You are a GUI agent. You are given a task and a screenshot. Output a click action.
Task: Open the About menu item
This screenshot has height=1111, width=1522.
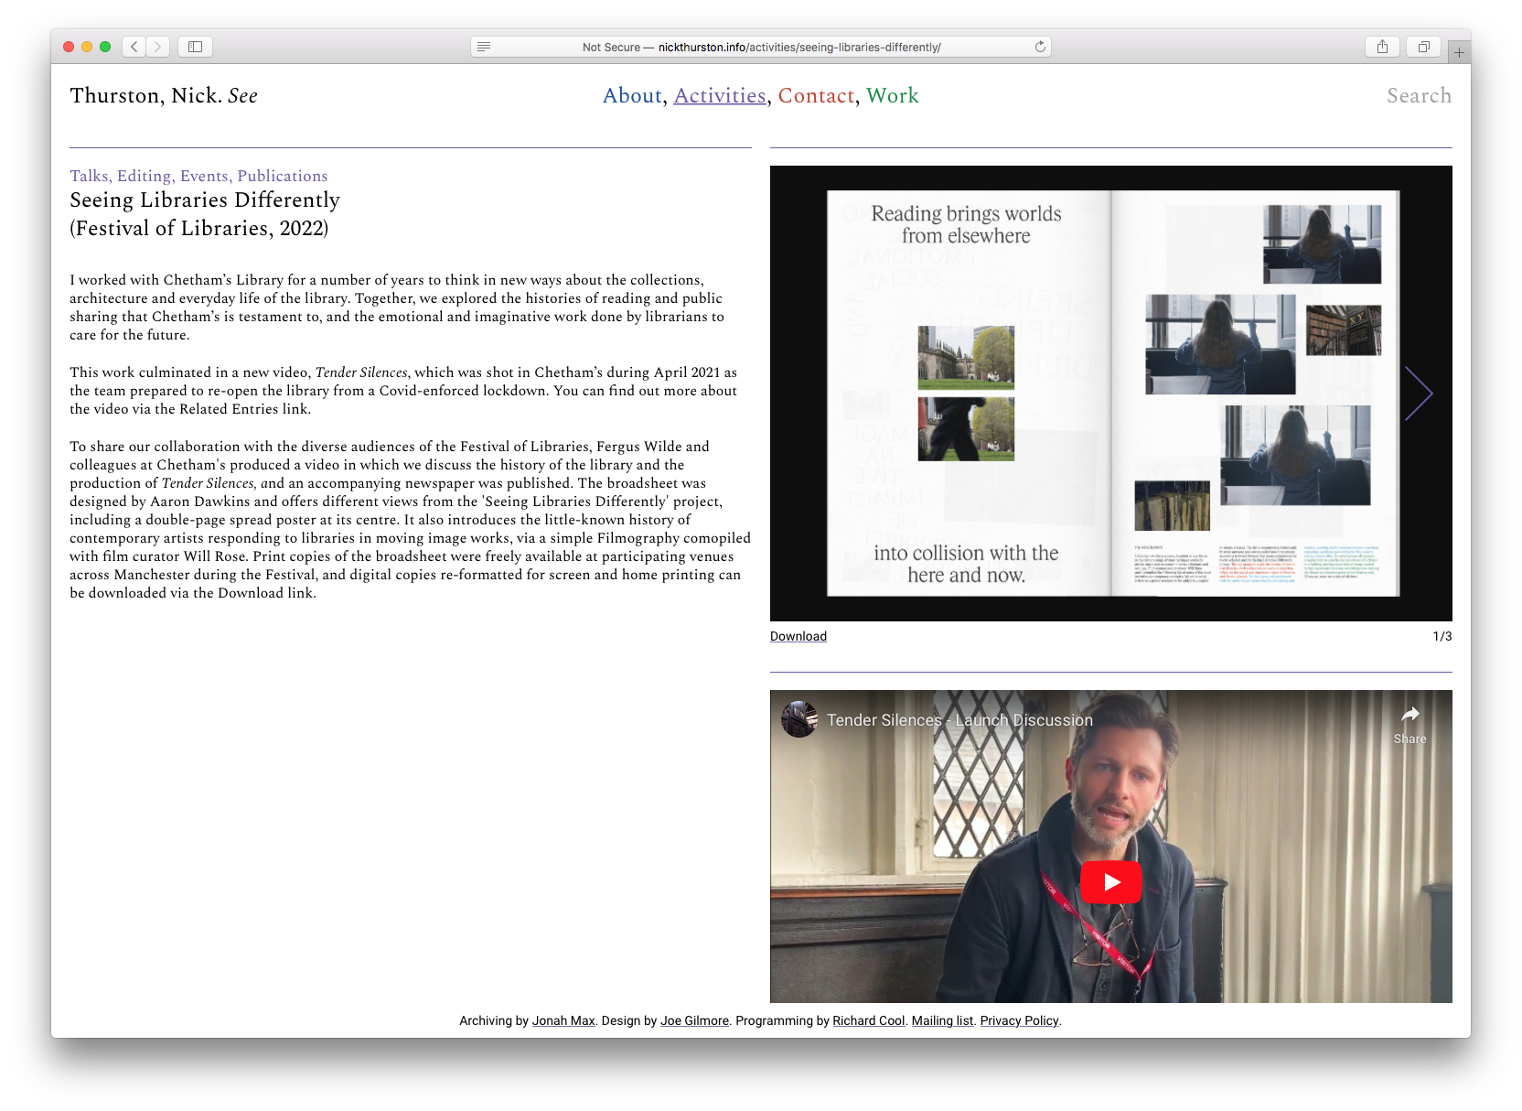tap(632, 96)
